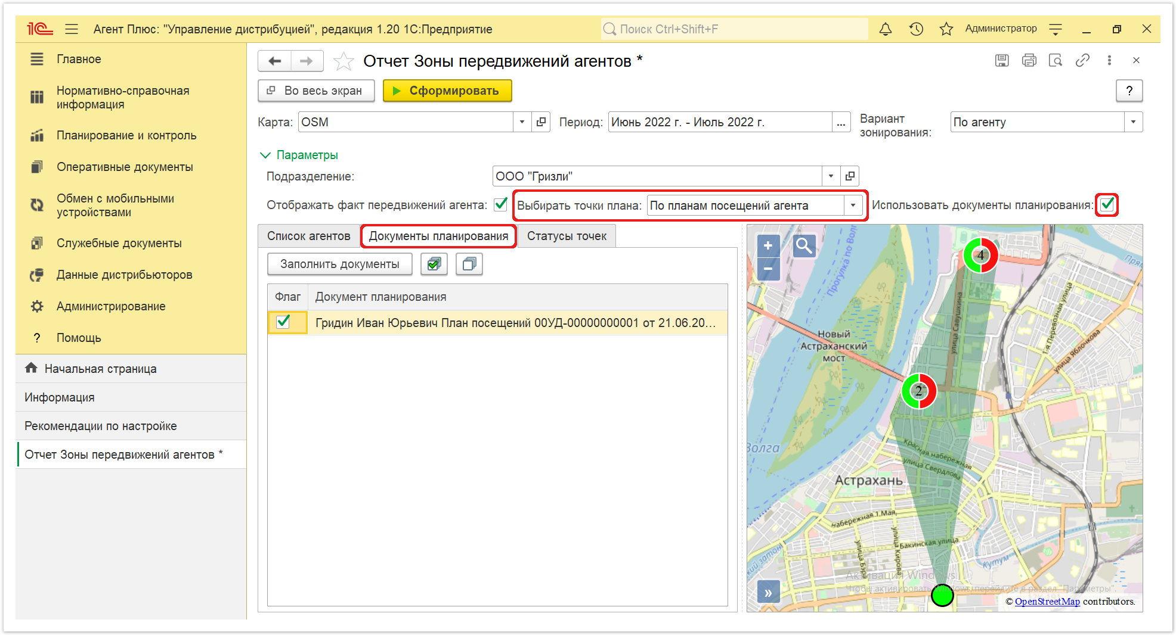The image size is (1176, 635).
Task: Uncheck flag for Гридин Иван Юрьевич document
Action: tap(283, 322)
